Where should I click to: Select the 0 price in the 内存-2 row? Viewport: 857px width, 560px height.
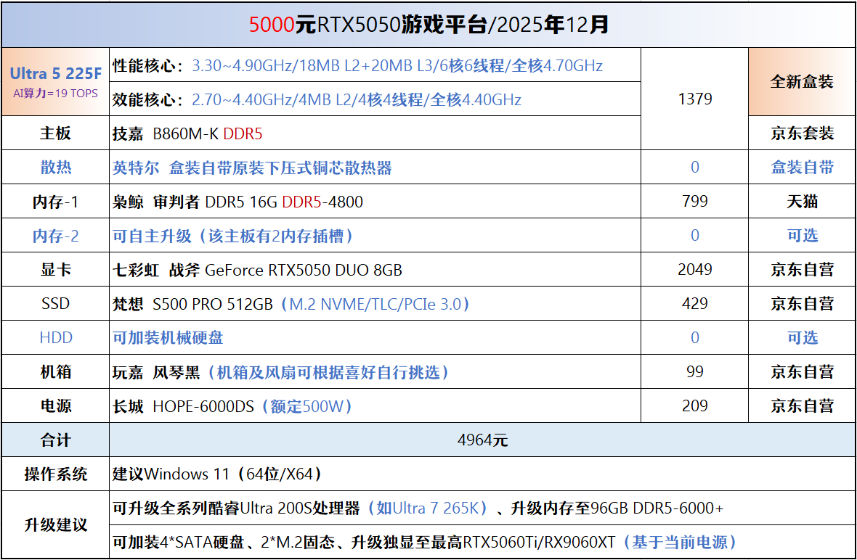point(694,235)
